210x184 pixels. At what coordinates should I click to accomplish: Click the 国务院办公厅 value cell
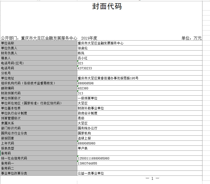point(140,128)
